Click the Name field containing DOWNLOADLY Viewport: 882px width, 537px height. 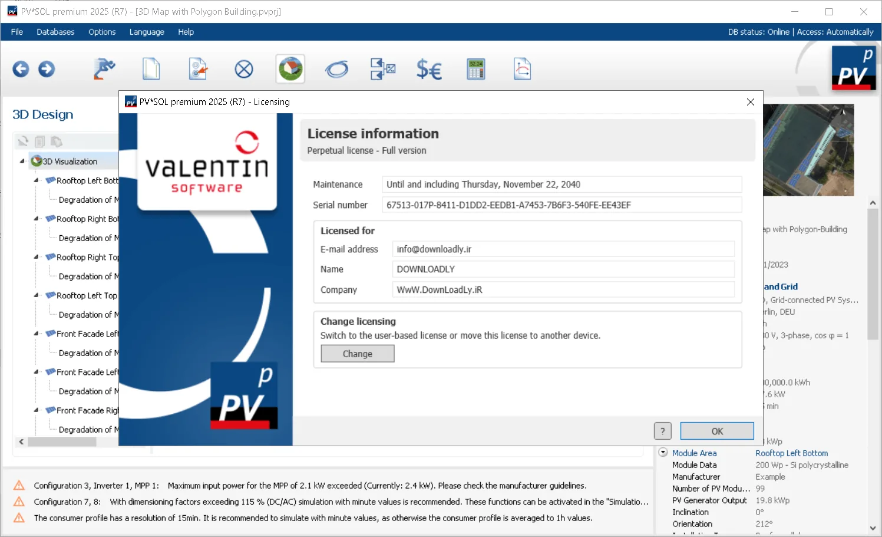click(563, 269)
